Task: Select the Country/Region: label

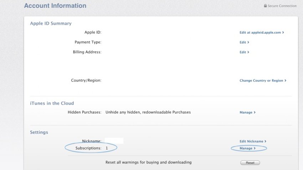Action: [x=86, y=80]
